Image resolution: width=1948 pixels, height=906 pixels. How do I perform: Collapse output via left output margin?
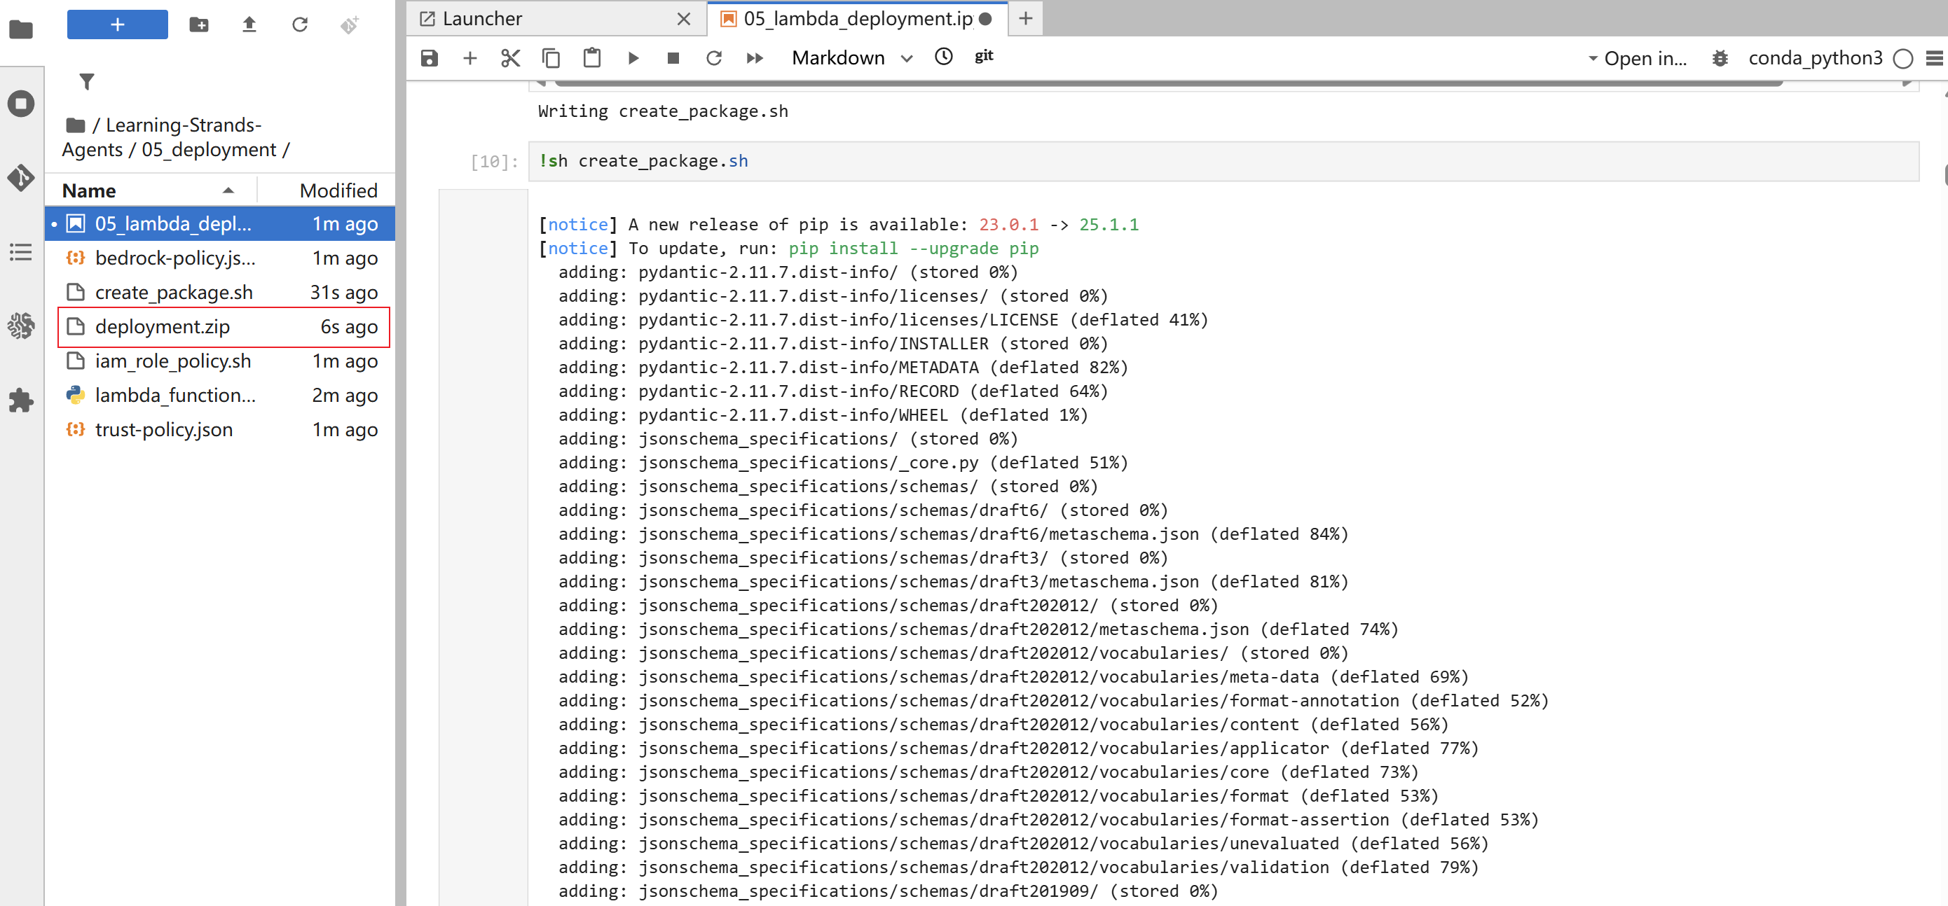(x=483, y=547)
